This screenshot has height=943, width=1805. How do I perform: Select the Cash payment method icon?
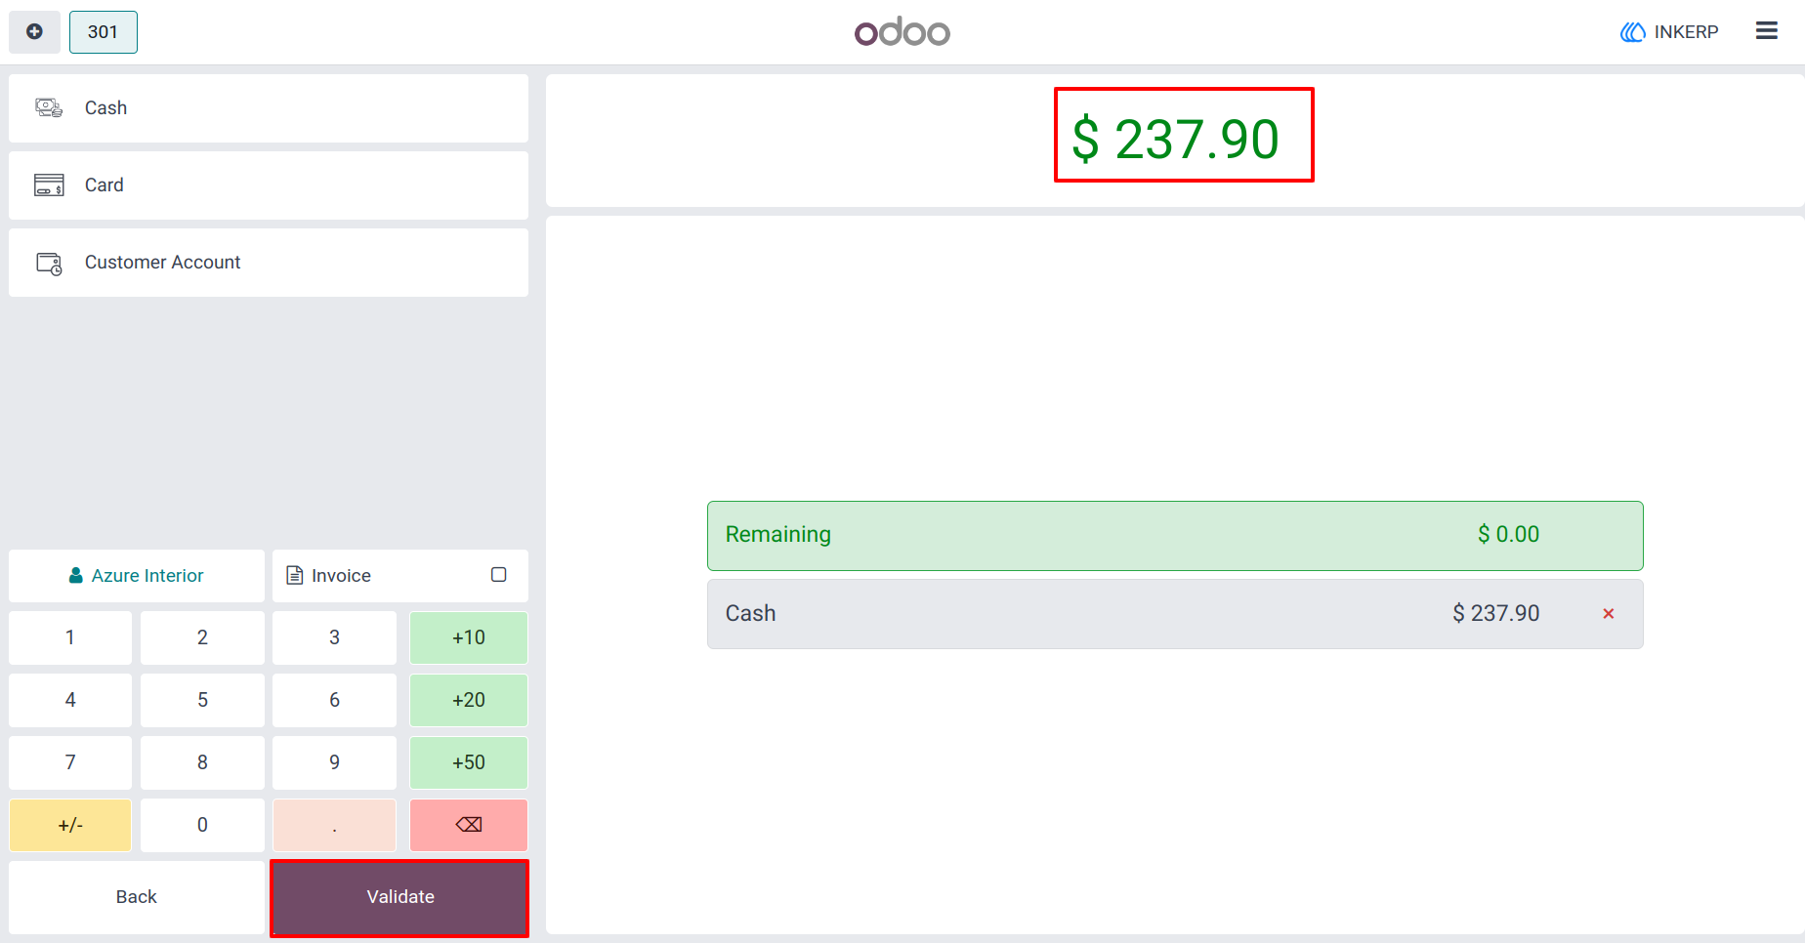(x=49, y=107)
